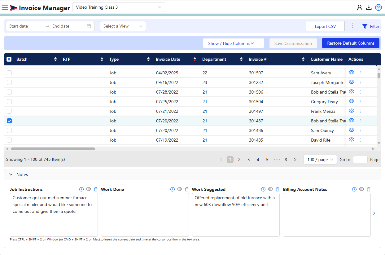This screenshot has height=255, width=385.
Task: Show next notes with right arrow
Action: point(374,213)
